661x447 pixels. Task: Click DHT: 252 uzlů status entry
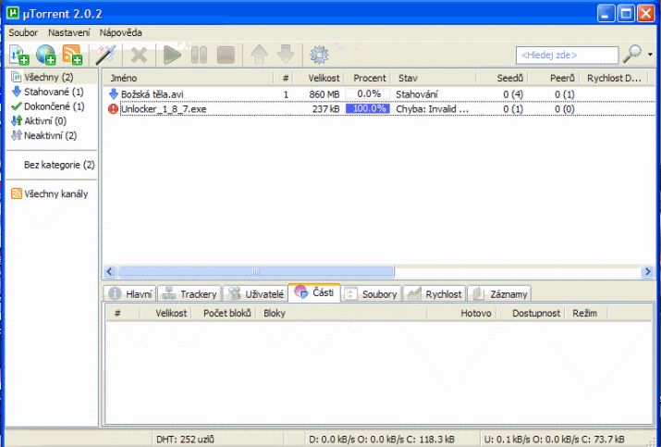[x=185, y=440]
